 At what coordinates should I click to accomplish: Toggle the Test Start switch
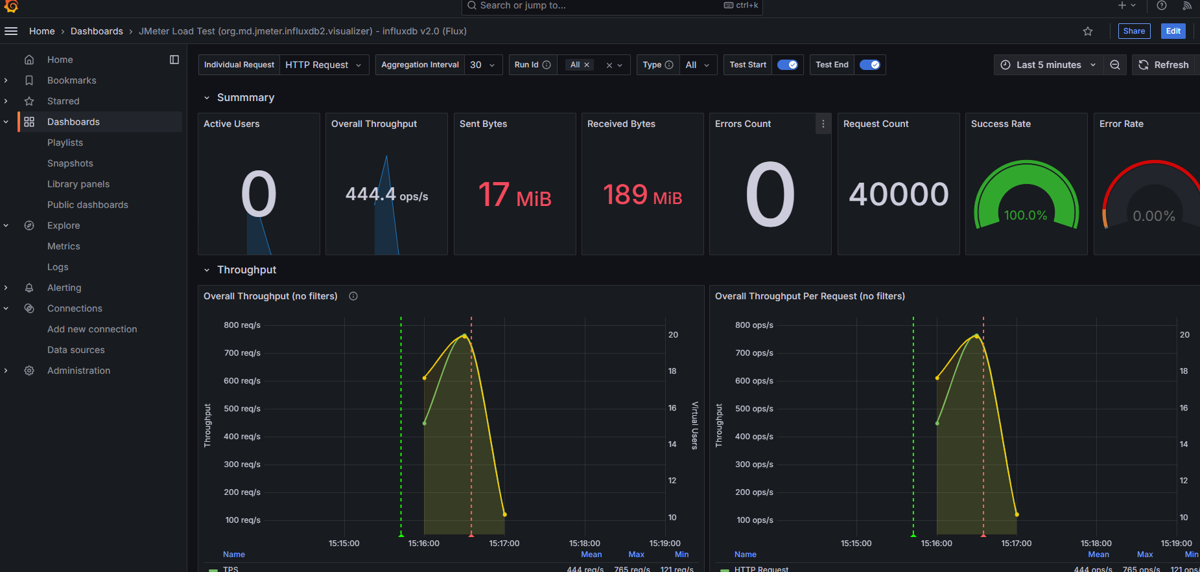point(788,65)
